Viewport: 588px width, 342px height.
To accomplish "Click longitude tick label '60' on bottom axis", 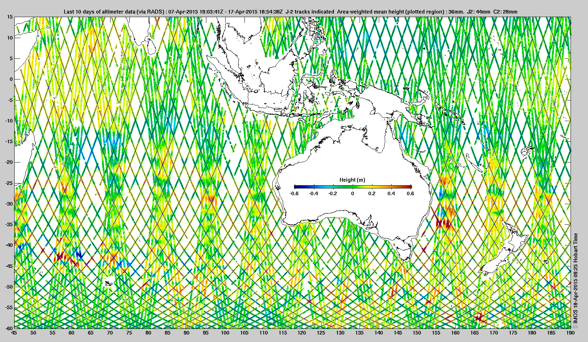I will [x=71, y=333].
